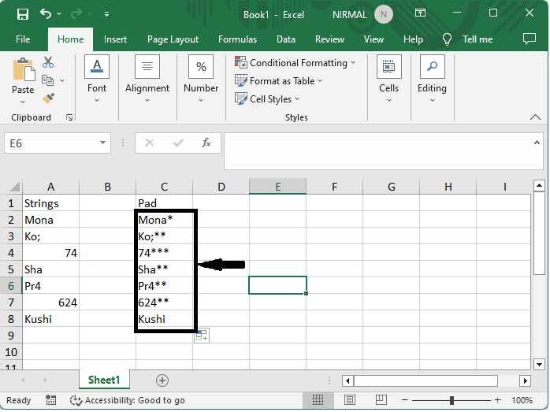
Task: Select column C header
Action: click(165, 187)
